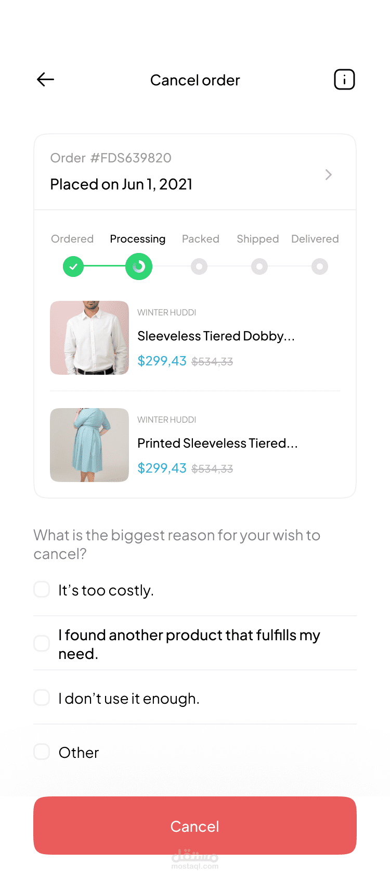Open "Printed Sleeveless Tiered..." product title

coord(217,443)
